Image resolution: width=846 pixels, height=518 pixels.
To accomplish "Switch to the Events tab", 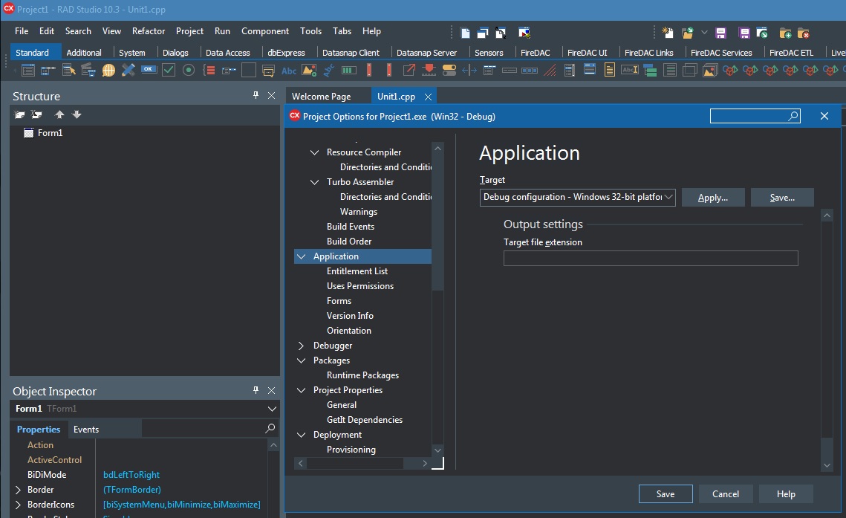I will (x=86, y=430).
